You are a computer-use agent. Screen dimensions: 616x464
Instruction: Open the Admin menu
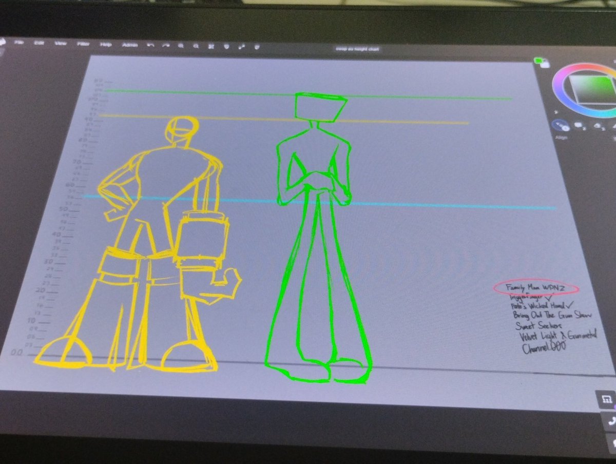click(130, 45)
